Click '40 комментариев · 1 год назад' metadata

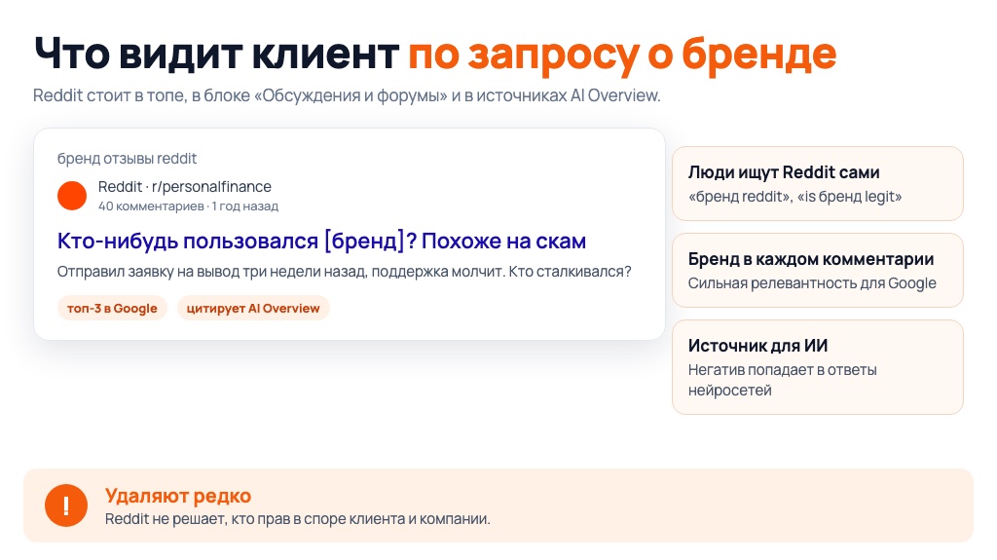coord(188,206)
